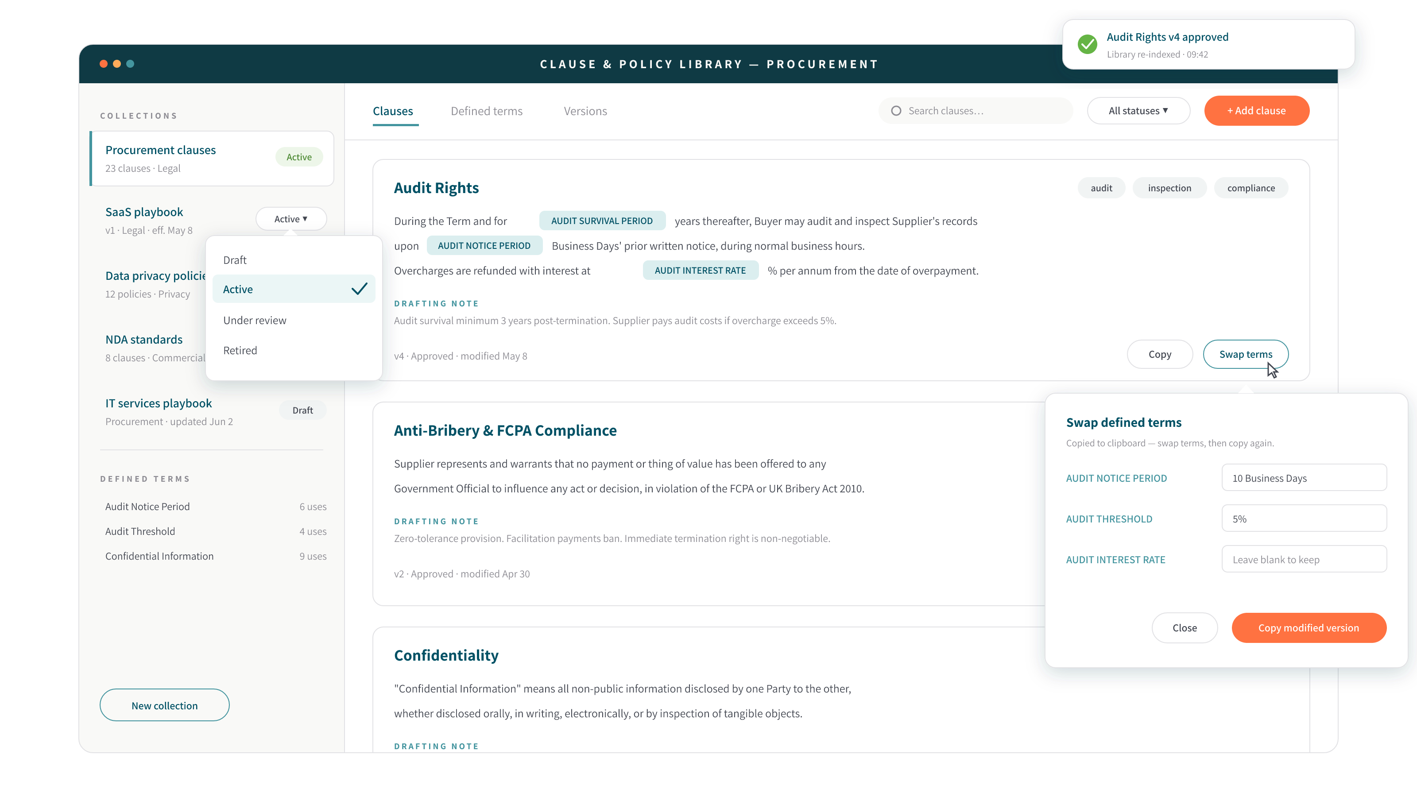
Task: Click the AUDIT NOTICE PERIOD chip in the clause
Action: tap(484, 245)
